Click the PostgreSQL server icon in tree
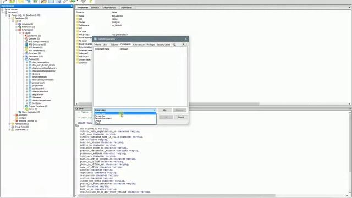Image resolution: width=352 pixels, height=198 pixels. (x=9, y=15)
